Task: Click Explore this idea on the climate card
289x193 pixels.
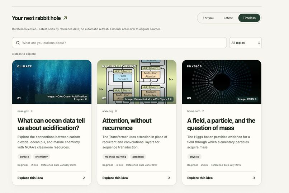Action: (x=30, y=178)
